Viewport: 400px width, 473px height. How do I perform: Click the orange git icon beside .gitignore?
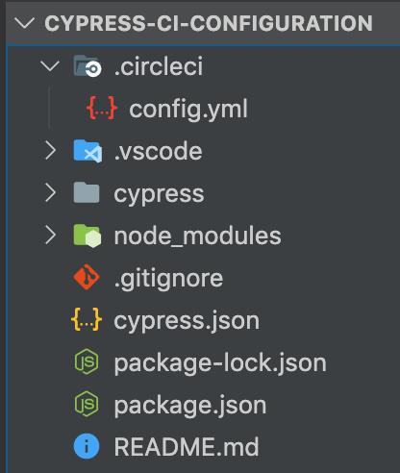[x=87, y=277]
